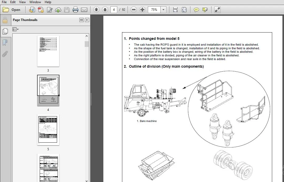284x182 pixels.
Task: Click the create PDF from file icon
Action: pos(32,10)
